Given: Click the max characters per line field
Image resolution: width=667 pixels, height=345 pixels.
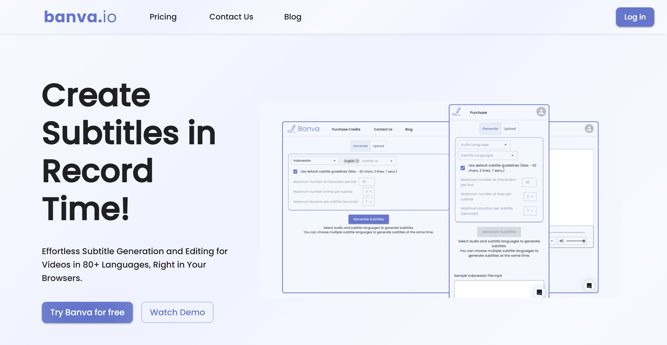Looking at the screenshot, I should pyautogui.click(x=366, y=182).
